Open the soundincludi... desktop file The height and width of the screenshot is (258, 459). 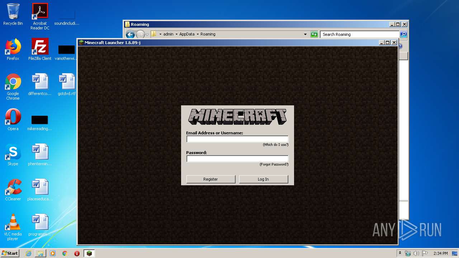coord(67,17)
